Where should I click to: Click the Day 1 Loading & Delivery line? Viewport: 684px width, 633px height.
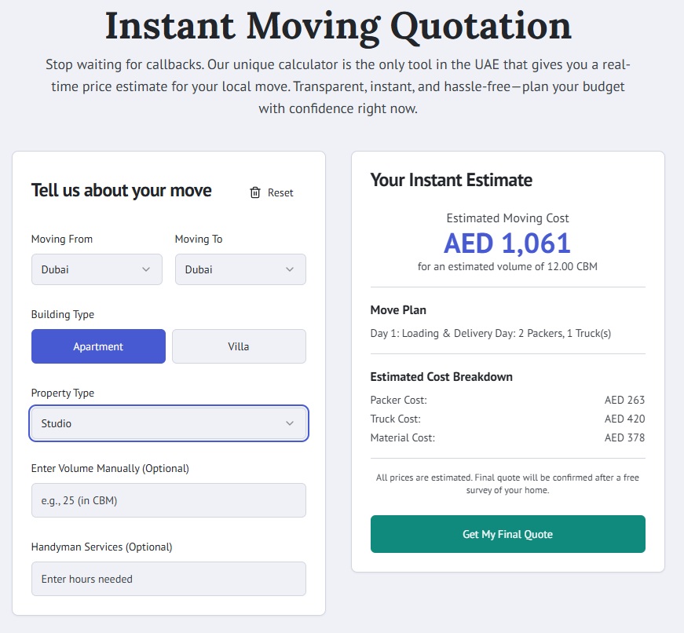490,333
